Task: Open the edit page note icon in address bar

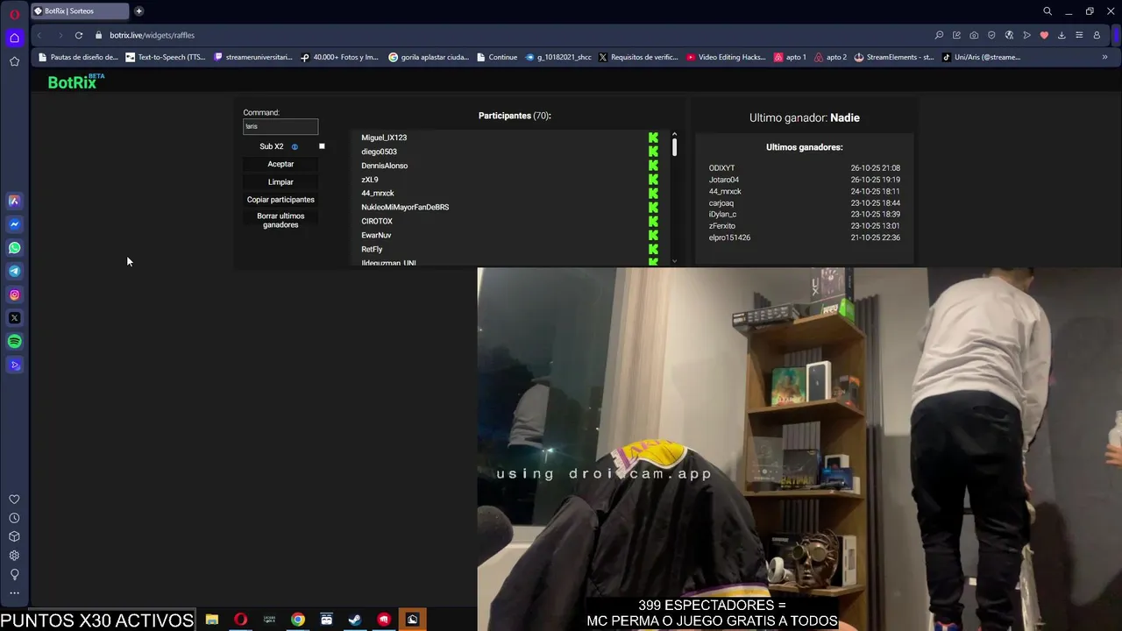Action: click(956, 35)
